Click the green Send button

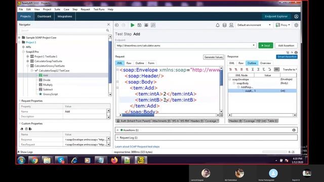[x=265, y=45]
